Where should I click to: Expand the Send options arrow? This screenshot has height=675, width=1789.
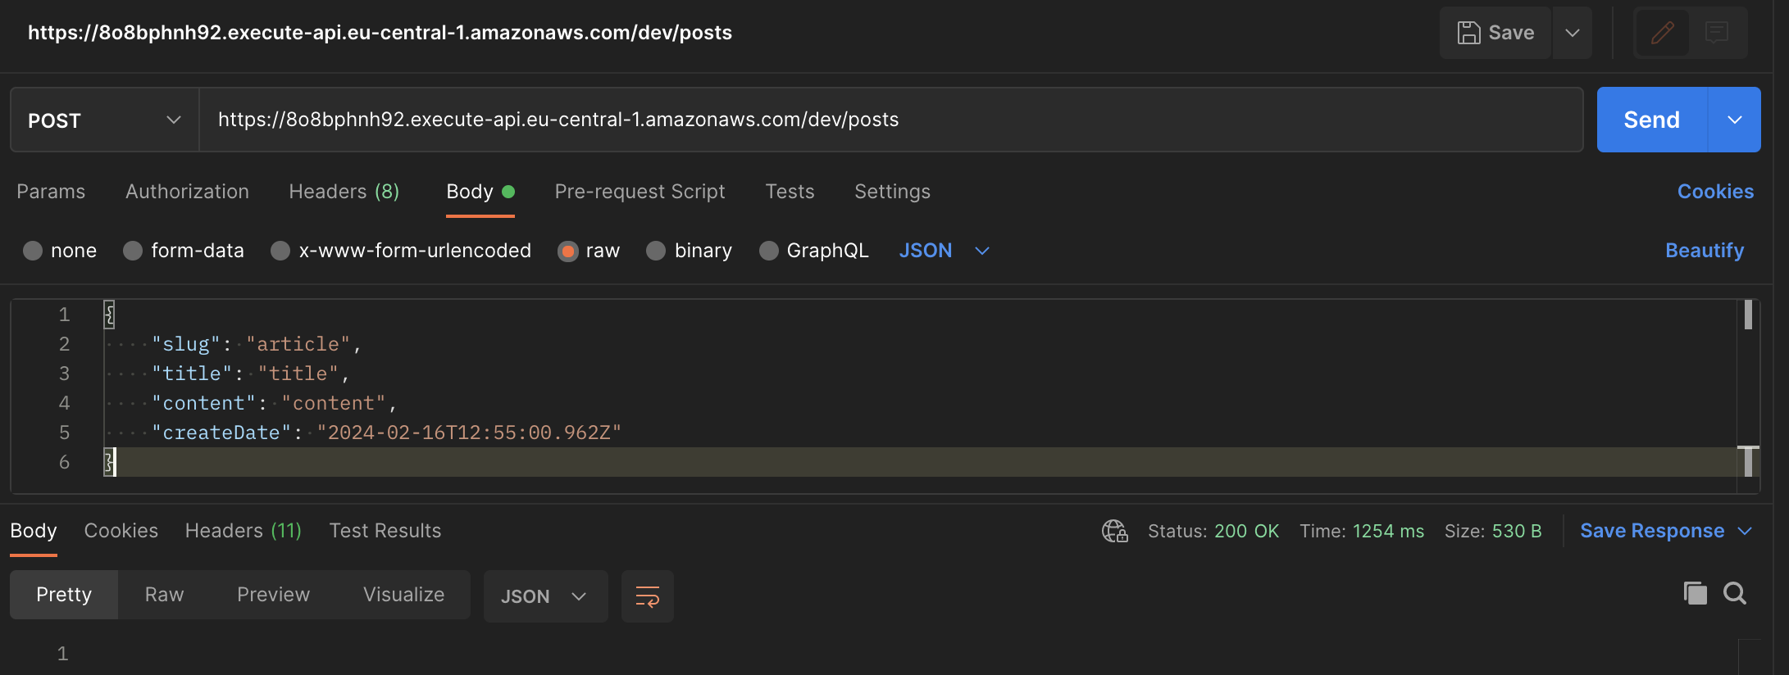coord(1735,120)
